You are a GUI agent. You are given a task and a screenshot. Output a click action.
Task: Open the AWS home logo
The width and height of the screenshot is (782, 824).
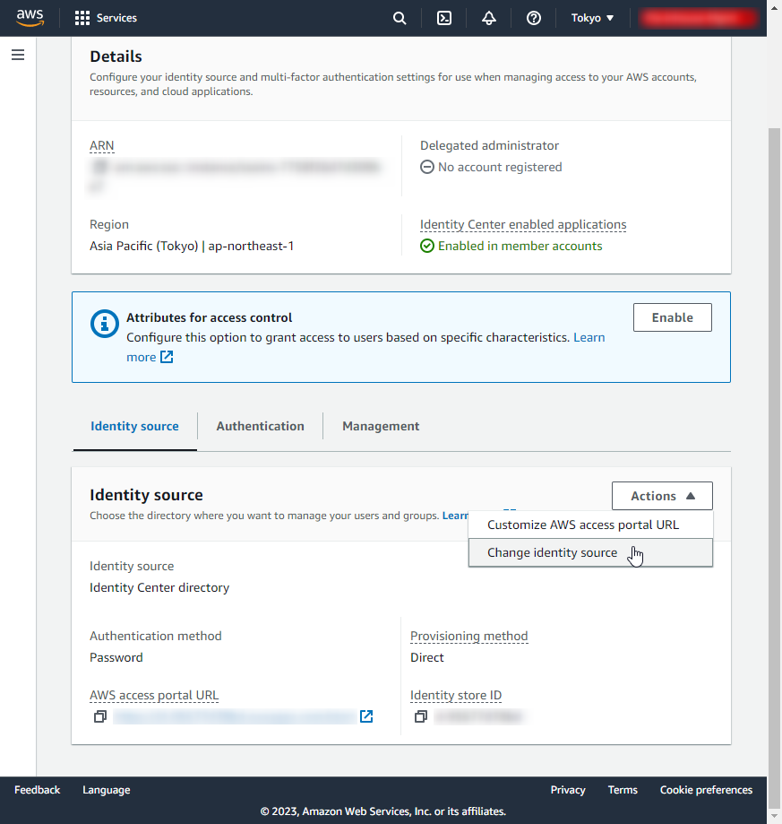(30, 18)
